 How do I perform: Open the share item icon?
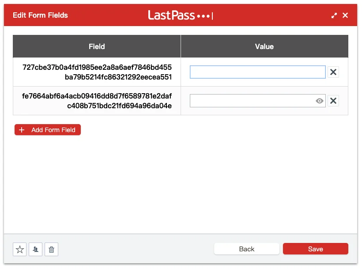click(x=36, y=249)
